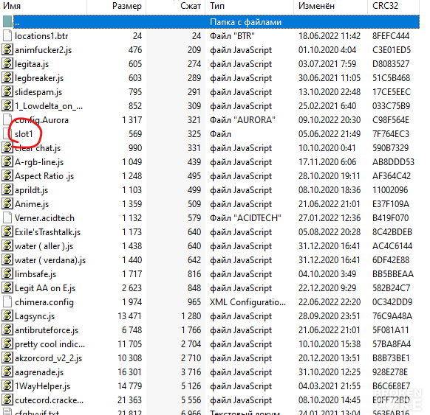Click the Aspect Ratio .js script icon
The image size is (430, 415).
click(7, 176)
